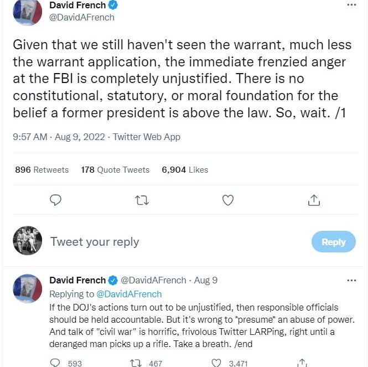Open the reply tweet's comment icon showing 593
368x367 pixels.
tap(55, 363)
